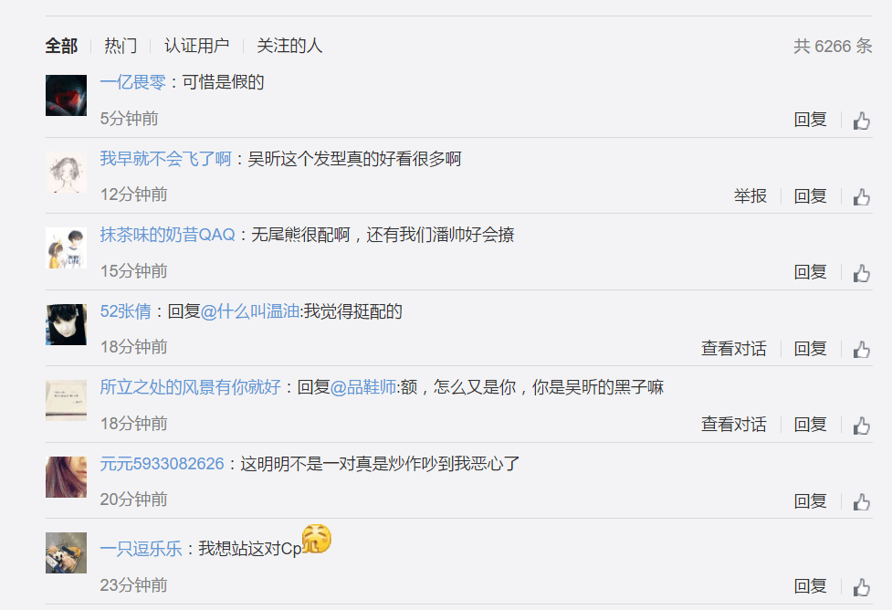892x610 pixels.
Task: Thumbs-up the 一只逗乐乐 comment
Action: click(x=861, y=587)
